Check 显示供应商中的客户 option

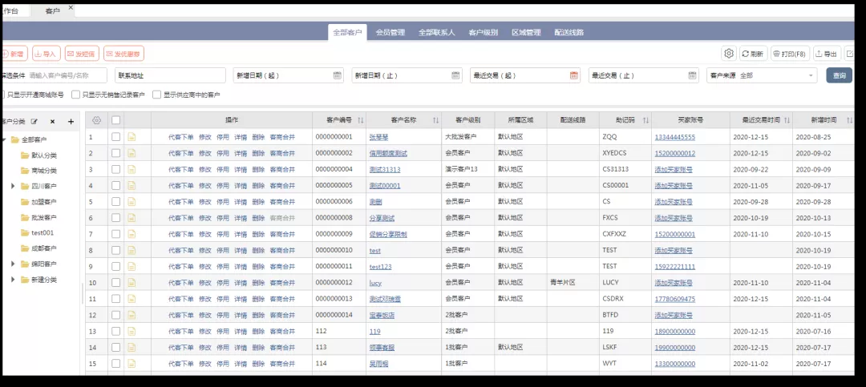click(157, 95)
